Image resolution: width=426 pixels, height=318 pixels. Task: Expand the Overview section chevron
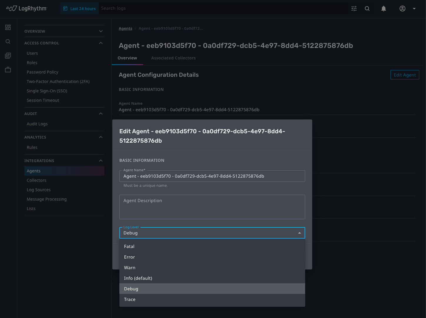tap(101, 31)
